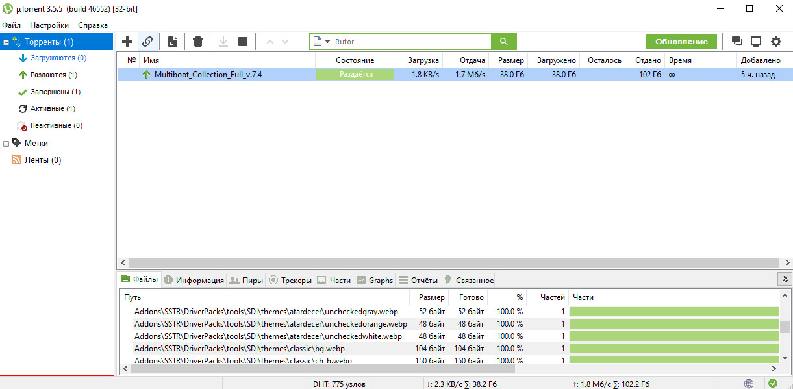Image resolution: width=793 pixels, height=389 pixels.
Task: Click the globe network icon in status bar
Action: point(749,383)
